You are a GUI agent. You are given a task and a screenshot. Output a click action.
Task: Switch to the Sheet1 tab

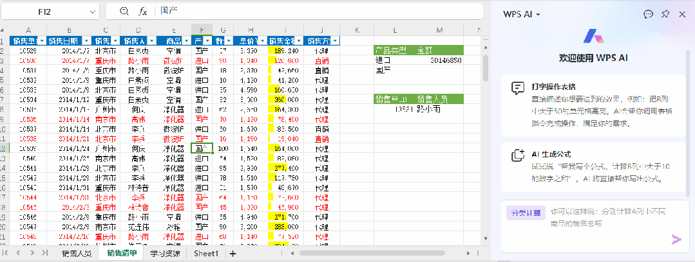(206, 254)
